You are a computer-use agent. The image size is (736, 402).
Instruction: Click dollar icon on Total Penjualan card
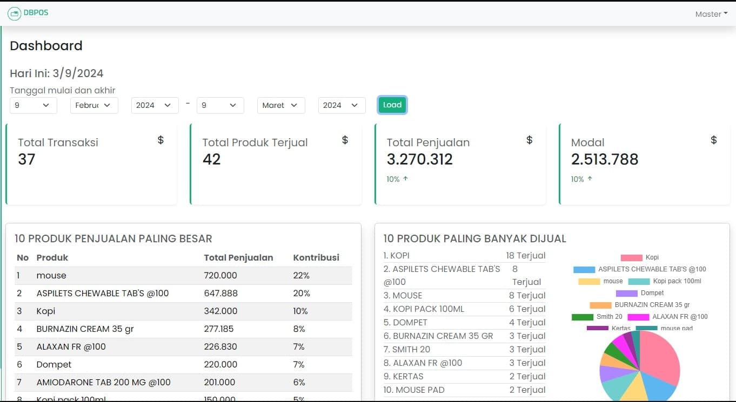pyautogui.click(x=530, y=140)
